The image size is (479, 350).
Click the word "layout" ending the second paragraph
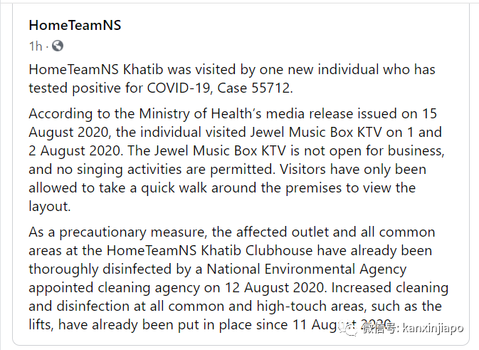click(50, 207)
